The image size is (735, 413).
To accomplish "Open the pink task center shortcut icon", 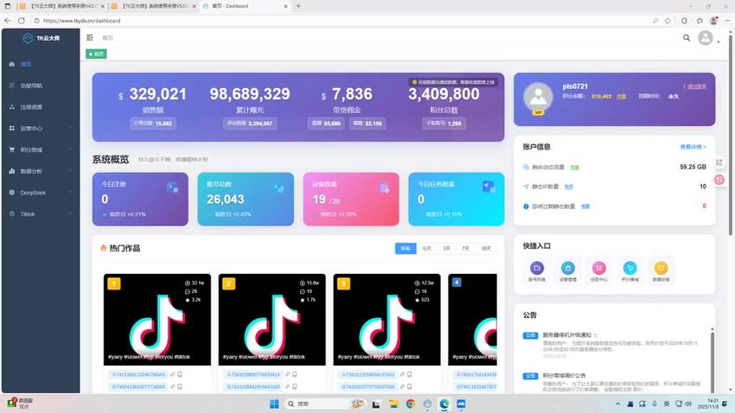I will pos(598,268).
